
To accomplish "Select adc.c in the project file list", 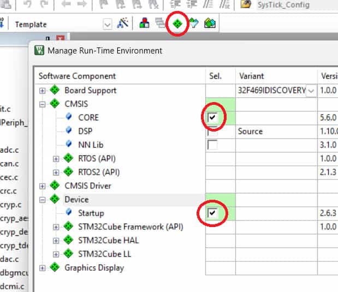I will [9, 150].
